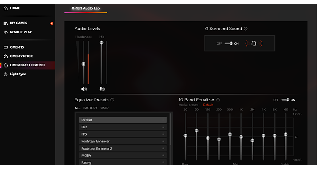This screenshot has height=171, width=317.
Task: Choose the Footsteps Enhancer 2 preset
Action: [x=122, y=148]
